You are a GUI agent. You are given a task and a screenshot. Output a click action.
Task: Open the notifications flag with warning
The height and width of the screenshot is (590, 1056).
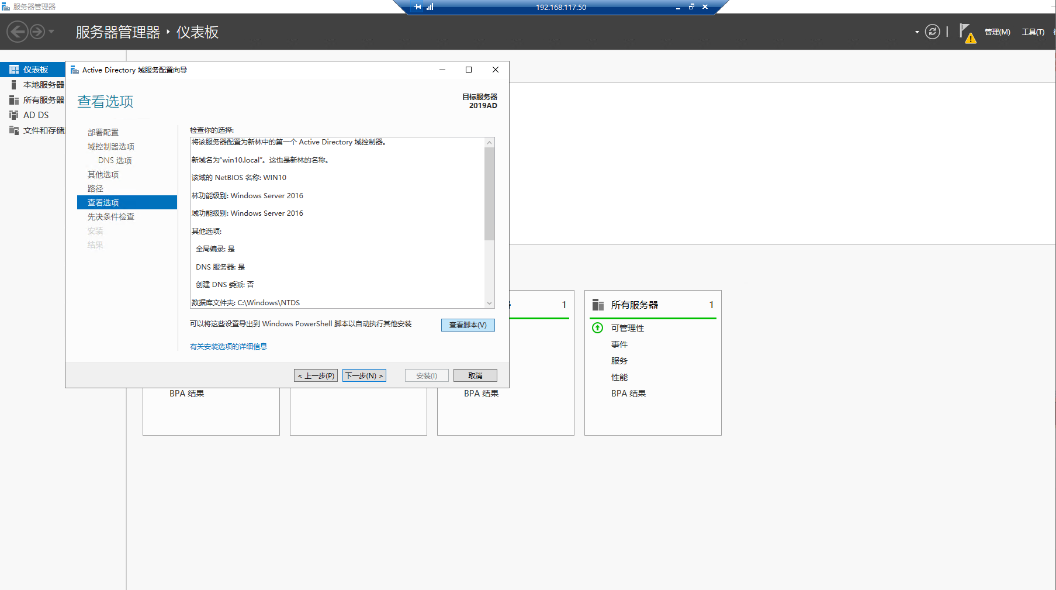967,33
